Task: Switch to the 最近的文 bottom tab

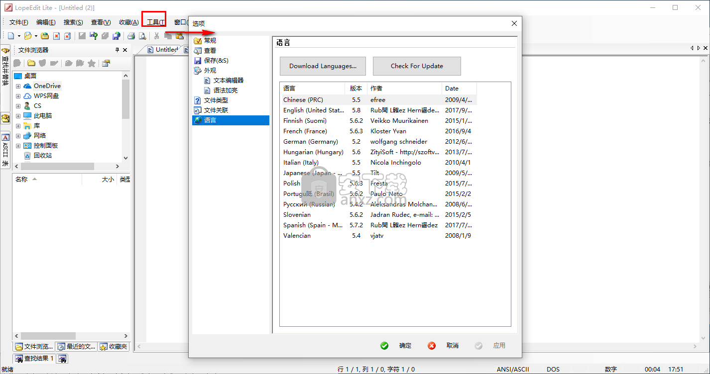Action: tap(76, 347)
